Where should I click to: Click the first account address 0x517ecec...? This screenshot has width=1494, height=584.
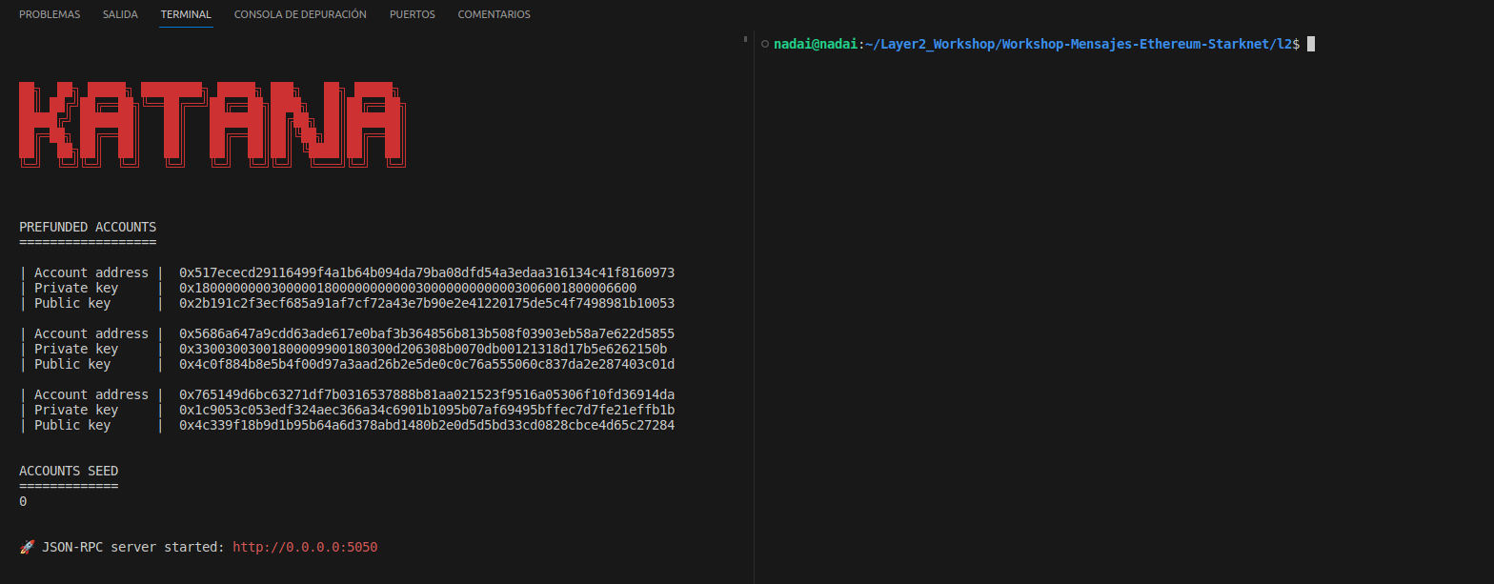tap(427, 273)
